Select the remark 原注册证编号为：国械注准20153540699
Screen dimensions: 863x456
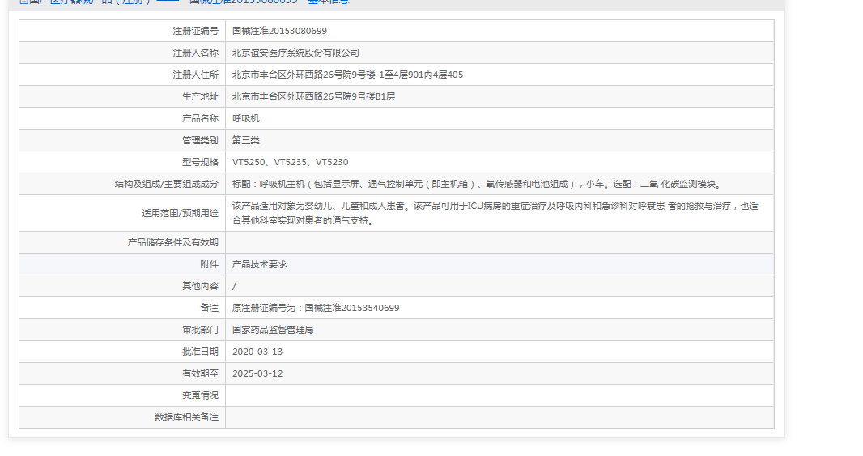coord(316,308)
